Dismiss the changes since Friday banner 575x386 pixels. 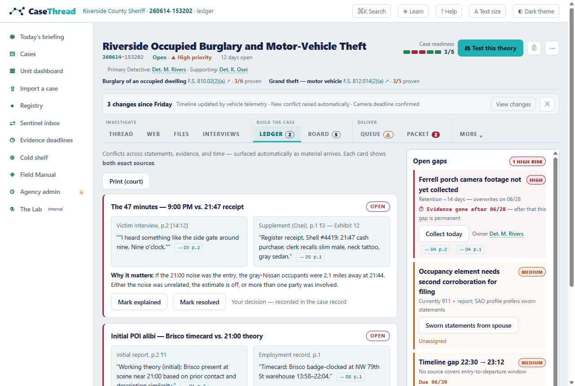tap(547, 104)
